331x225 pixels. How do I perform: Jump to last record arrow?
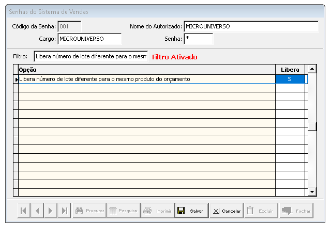click(64, 211)
